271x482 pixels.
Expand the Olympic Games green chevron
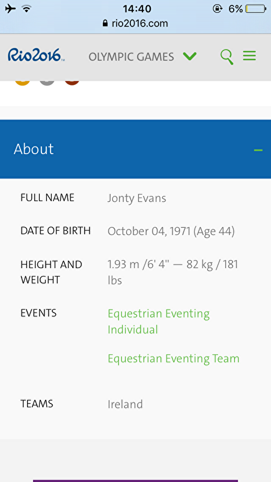pos(190,56)
